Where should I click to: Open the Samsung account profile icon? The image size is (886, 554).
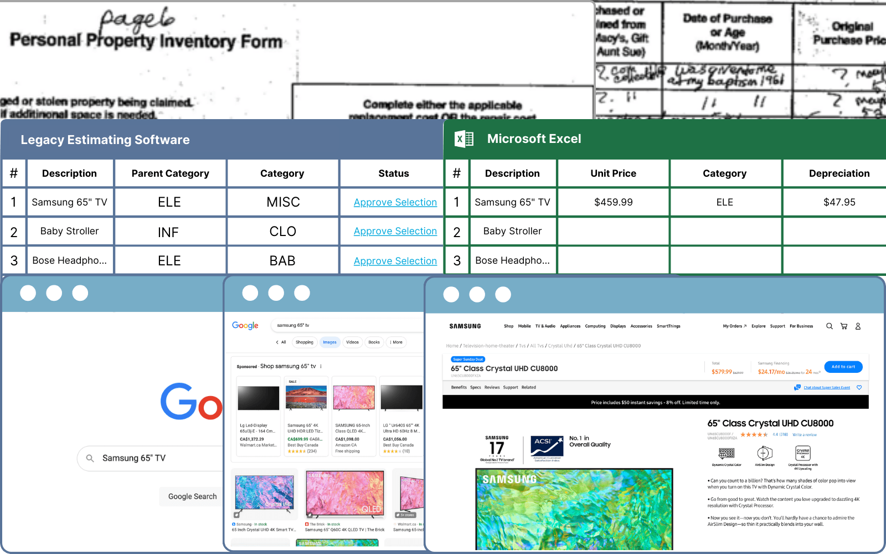(x=858, y=326)
